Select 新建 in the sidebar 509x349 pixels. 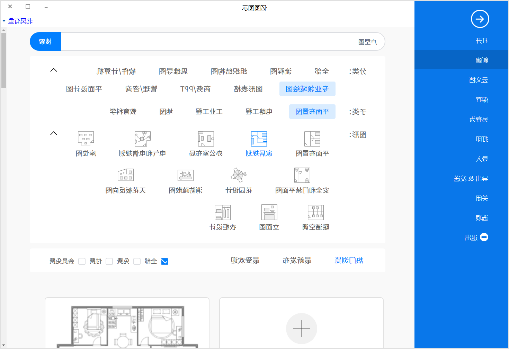(x=462, y=60)
